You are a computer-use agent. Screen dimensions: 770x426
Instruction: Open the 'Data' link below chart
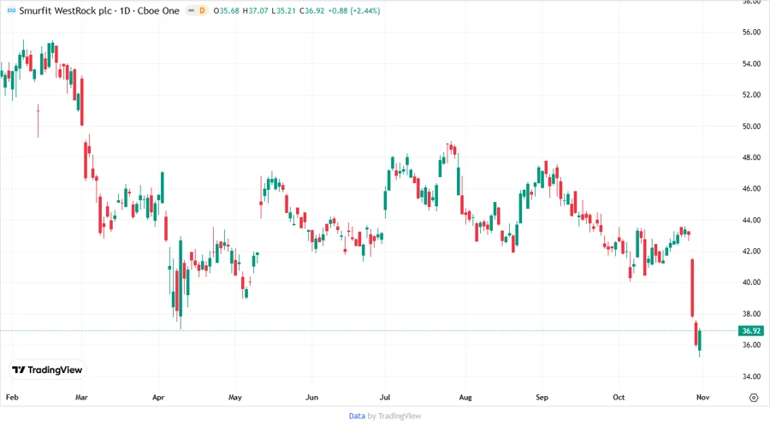357,416
